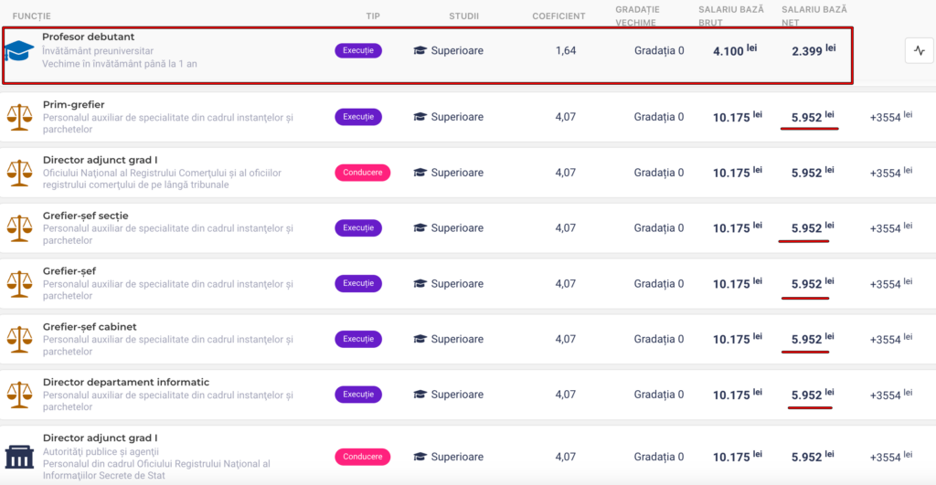Image resolution: width=936 pixels, height=485 pixels.
Task: Open the Director departament informatic title
Action: (126, 382)
